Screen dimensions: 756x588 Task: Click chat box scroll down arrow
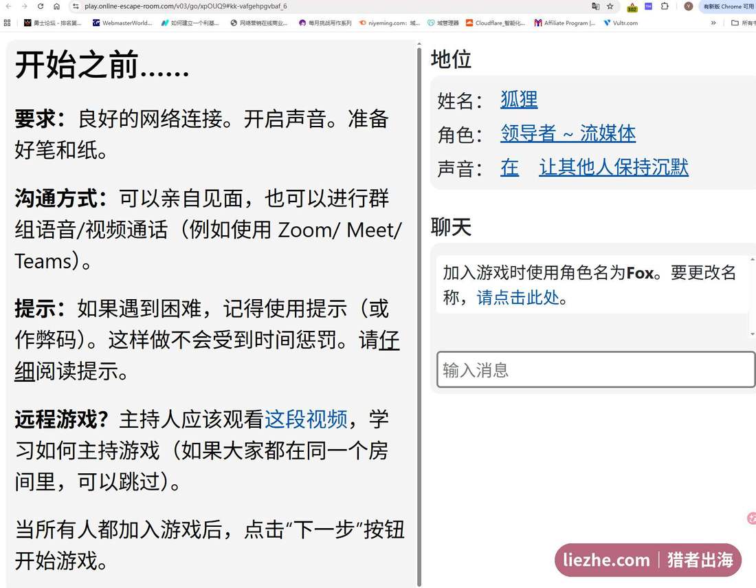[x=752, y=334]
